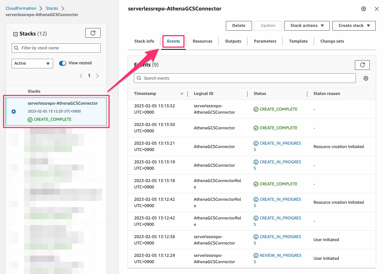Switch to the Template tab
The width and height of the screenshot is (384, 274).
click(x=298, y=41)
